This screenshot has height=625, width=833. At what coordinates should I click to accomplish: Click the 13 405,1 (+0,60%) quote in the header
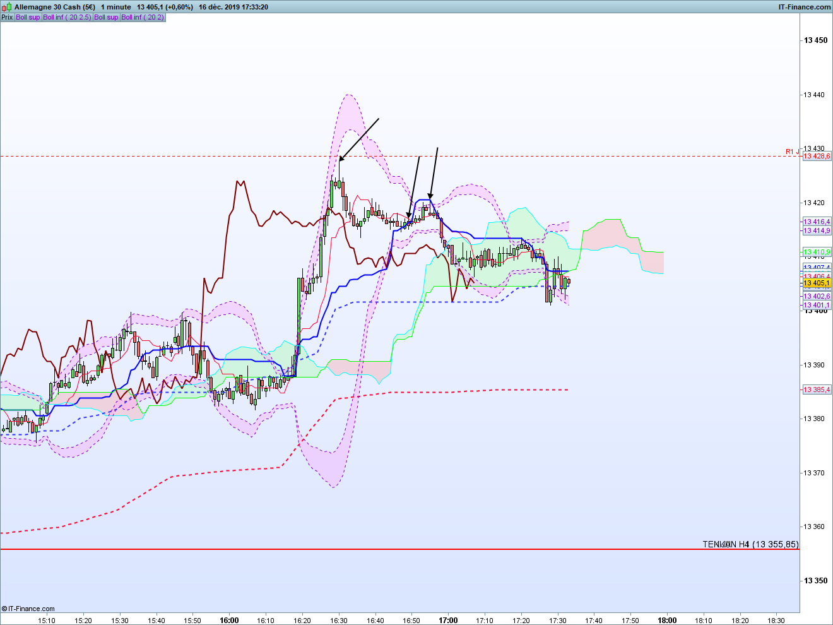coord(165,7)
